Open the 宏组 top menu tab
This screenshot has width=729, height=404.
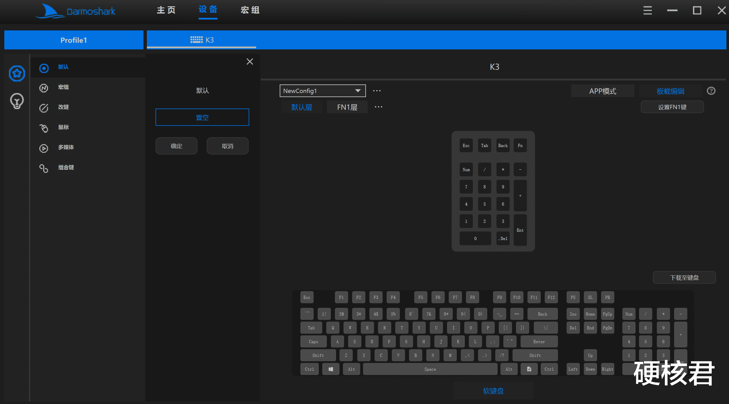250,10
